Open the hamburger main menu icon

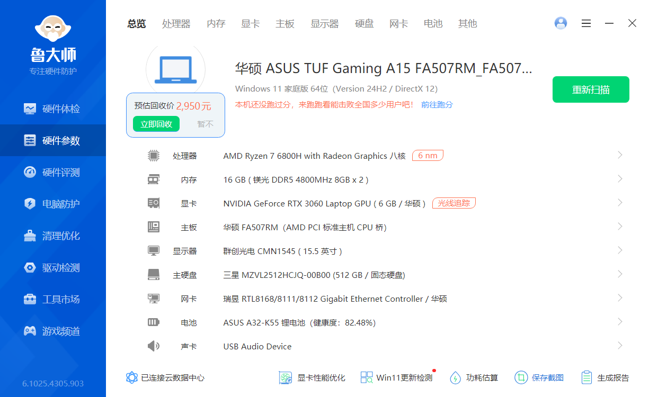[x=586, y=23]
